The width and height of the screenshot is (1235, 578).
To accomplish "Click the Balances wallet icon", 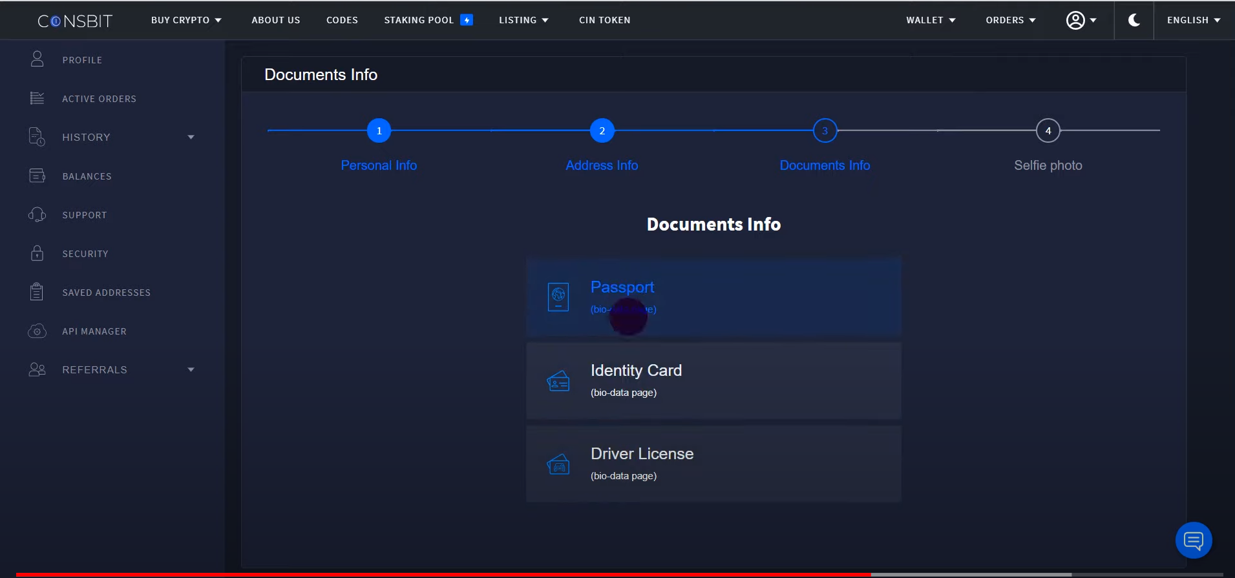I will (x=37, y=176).
